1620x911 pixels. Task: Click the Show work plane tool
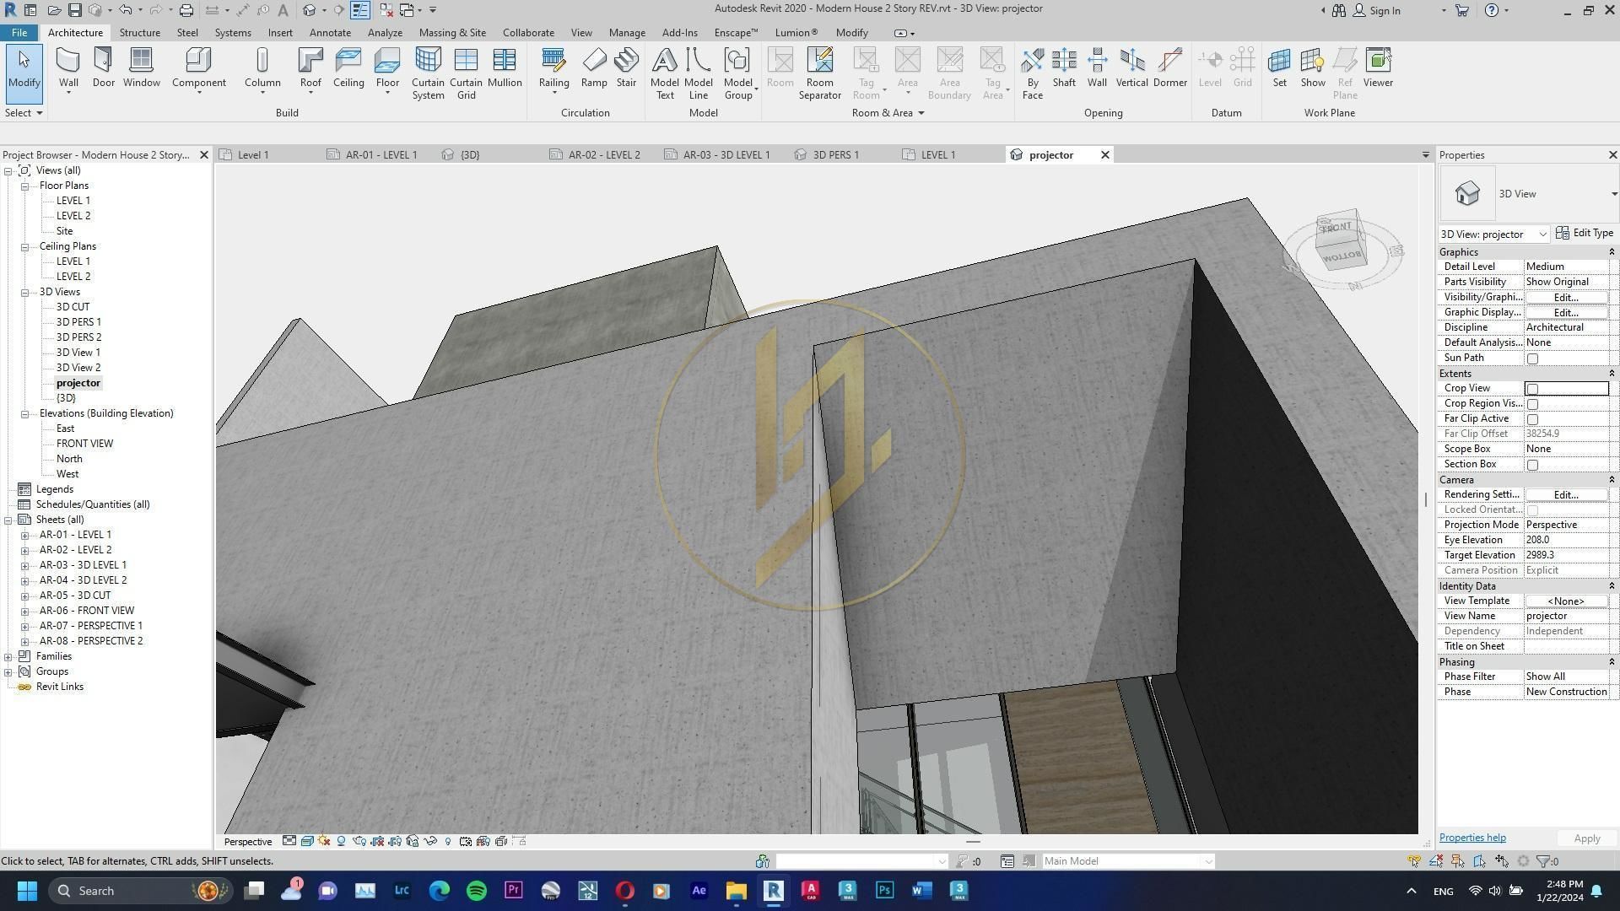click(x=1313, y=67)
